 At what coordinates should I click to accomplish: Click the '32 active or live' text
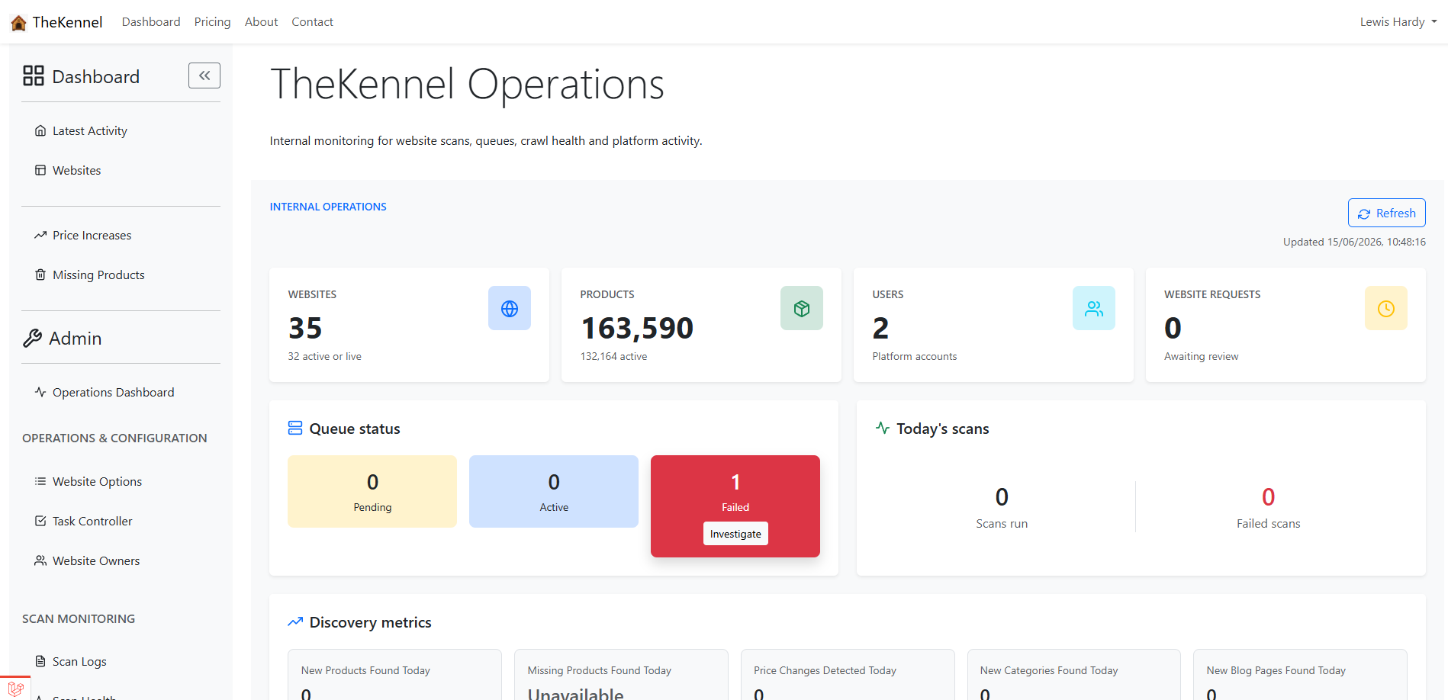[324, 356]
